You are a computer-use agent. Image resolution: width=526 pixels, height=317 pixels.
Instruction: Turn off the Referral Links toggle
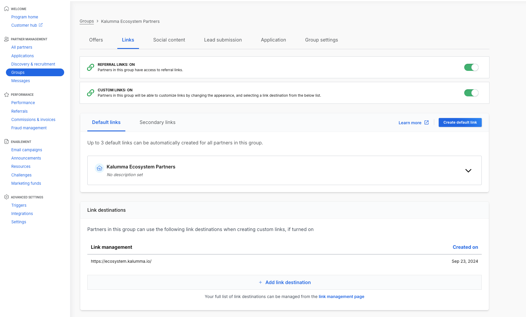(x=471, y=67)
